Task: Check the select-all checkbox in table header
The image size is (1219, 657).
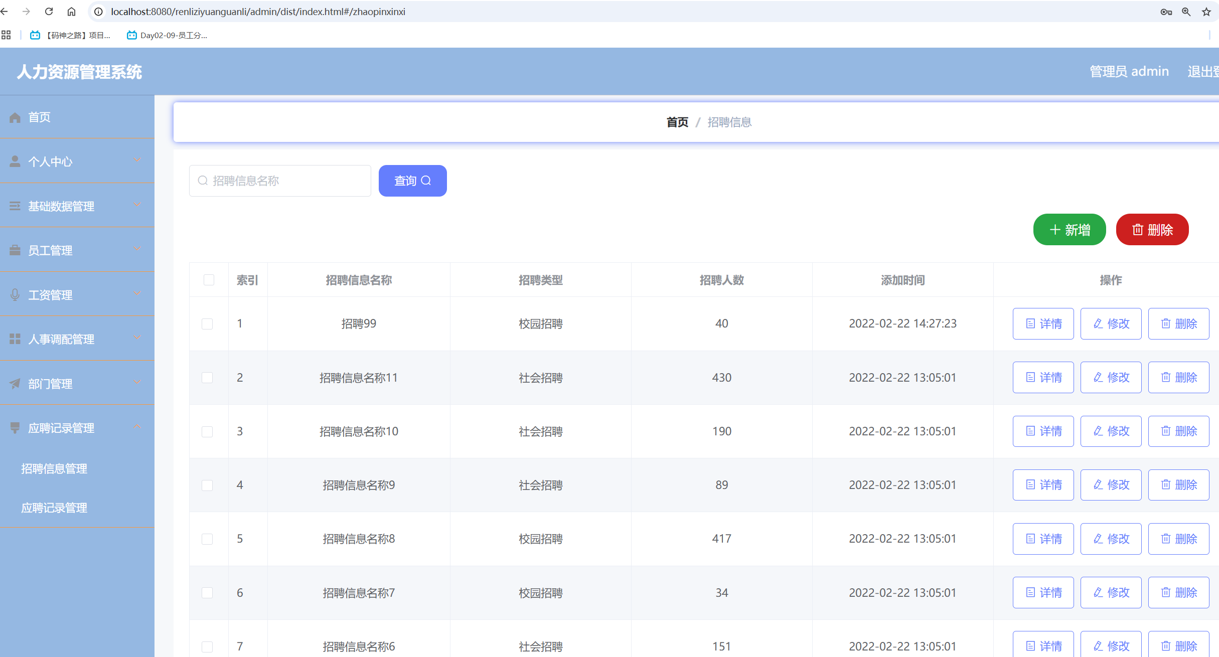Action: coord(209,280)
